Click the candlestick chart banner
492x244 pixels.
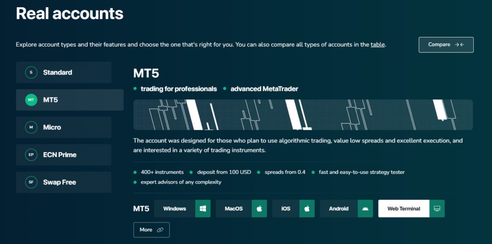[303, 115]
